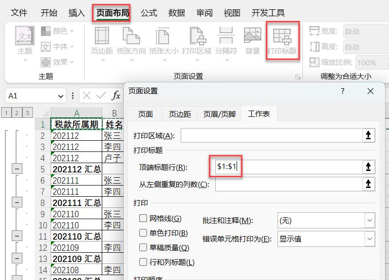Click the 顶端标题行 input field

[x=289, y=167]
